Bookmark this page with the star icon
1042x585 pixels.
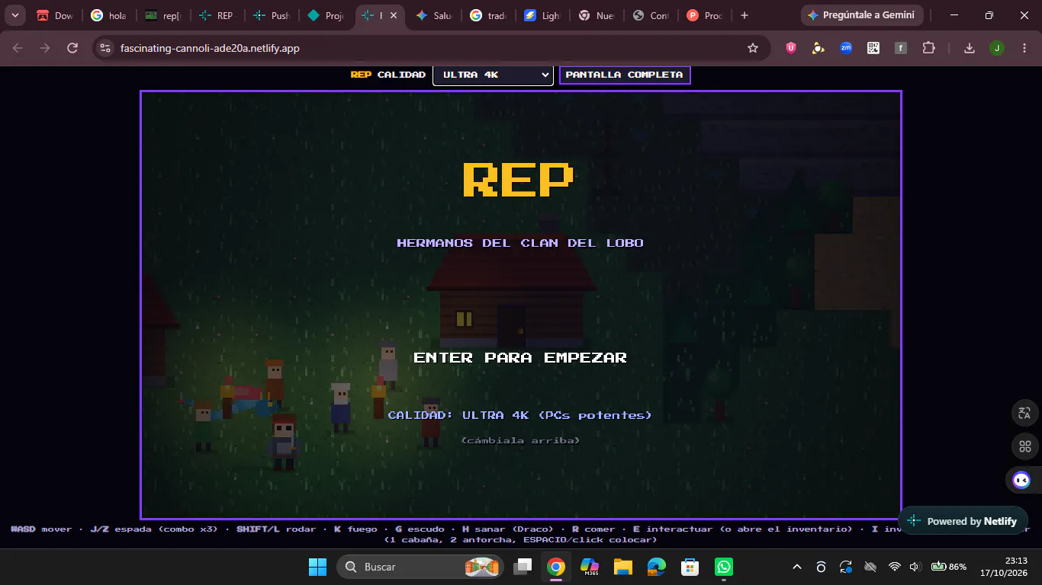coord(753,48)
